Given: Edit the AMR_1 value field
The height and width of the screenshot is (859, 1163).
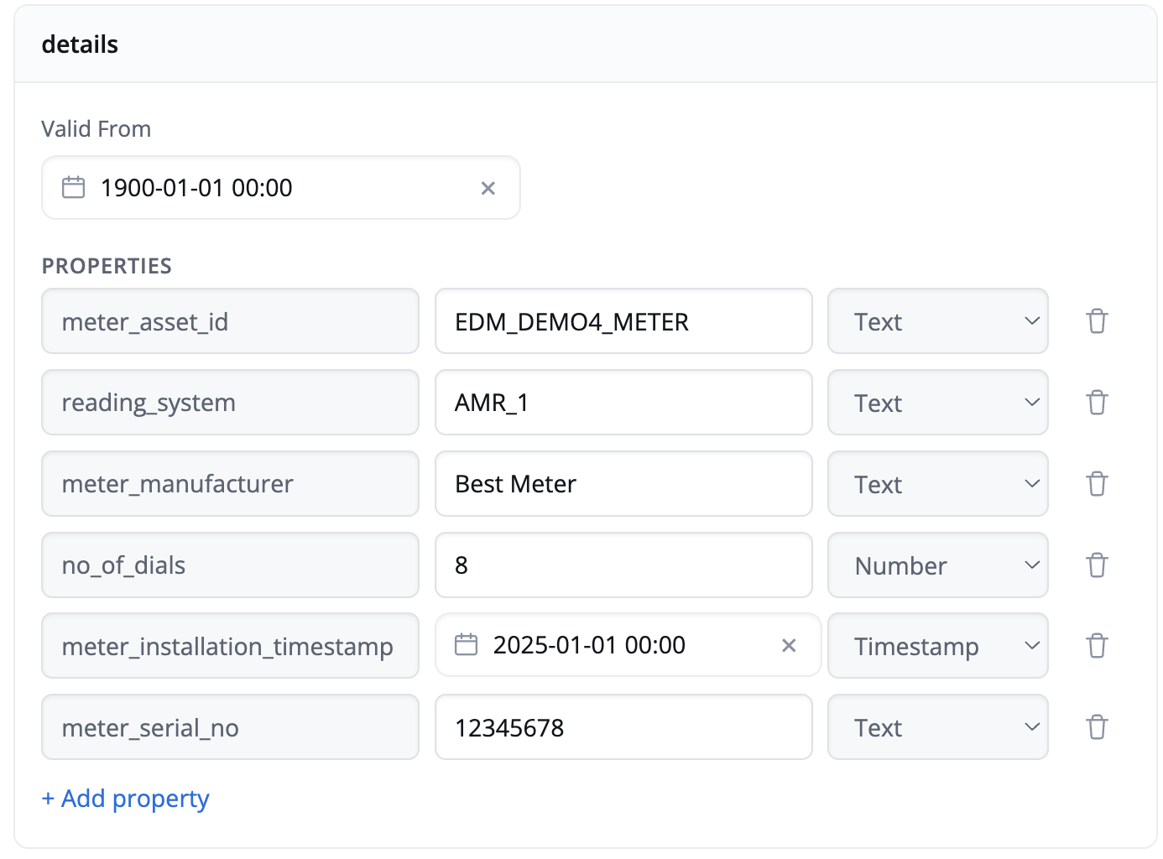Looking at the screenshot, I should (x=623, y=403).
